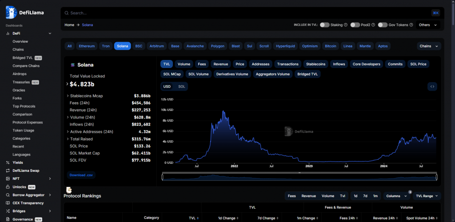
Task: Click the chart time range slider
Action: 299,177
